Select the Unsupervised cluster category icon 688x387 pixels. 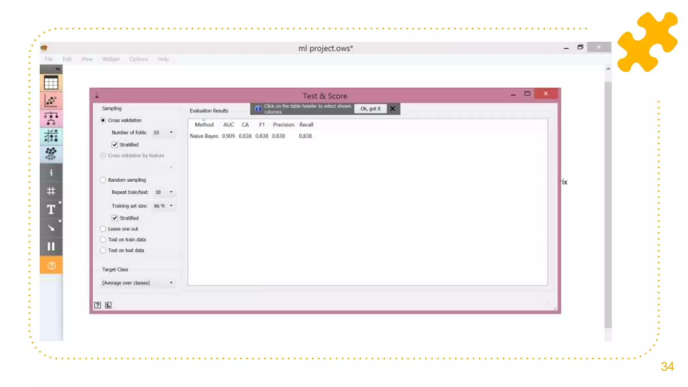[x=51, y=154]
